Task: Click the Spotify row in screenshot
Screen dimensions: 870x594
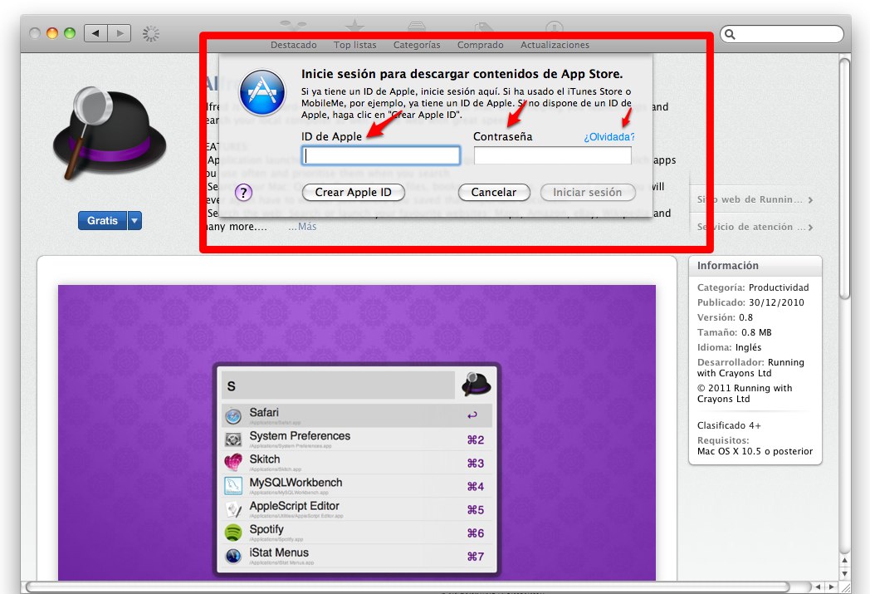Action: [357, 533]
